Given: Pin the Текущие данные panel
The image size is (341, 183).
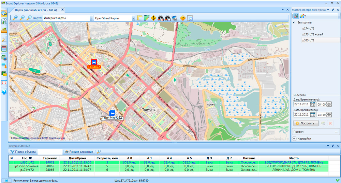Looking at the screenshot, I should 333,146.
